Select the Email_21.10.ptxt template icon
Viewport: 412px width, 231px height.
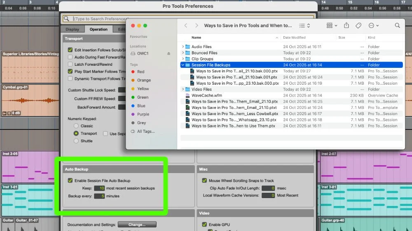[187, 108]
